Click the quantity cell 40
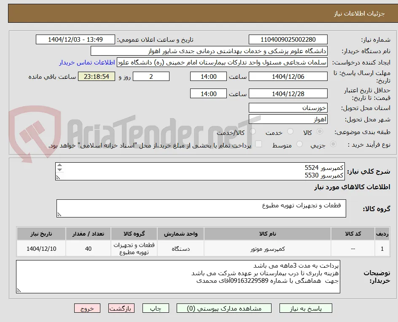This screenshot has width=398, height=322. click(88, 249)
